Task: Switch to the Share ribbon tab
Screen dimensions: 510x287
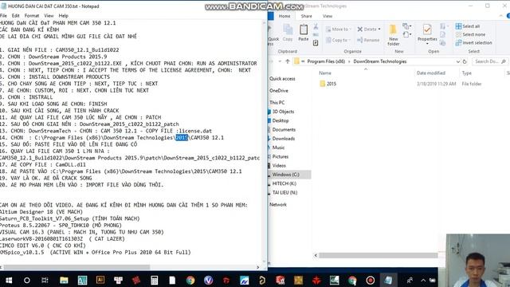Action: point(306,16)
